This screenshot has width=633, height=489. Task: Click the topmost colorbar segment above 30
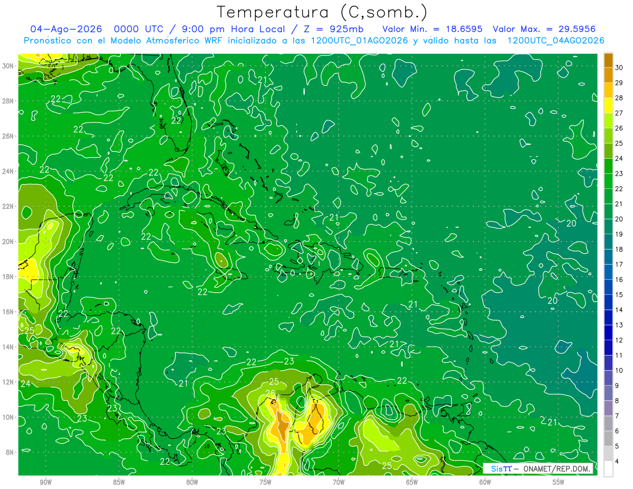pos(608,60)
